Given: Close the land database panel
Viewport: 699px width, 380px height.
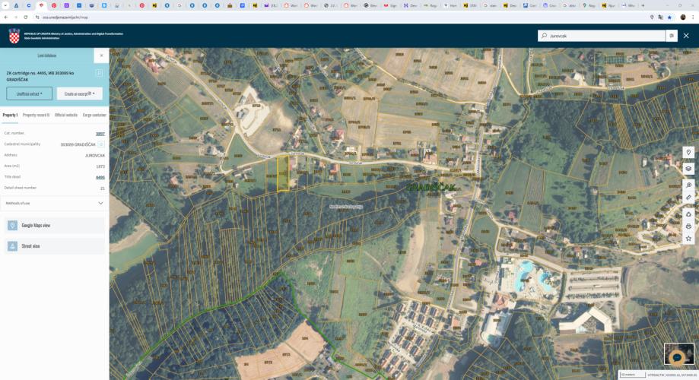Looking at the screenshot, I should tap(101, 55).
